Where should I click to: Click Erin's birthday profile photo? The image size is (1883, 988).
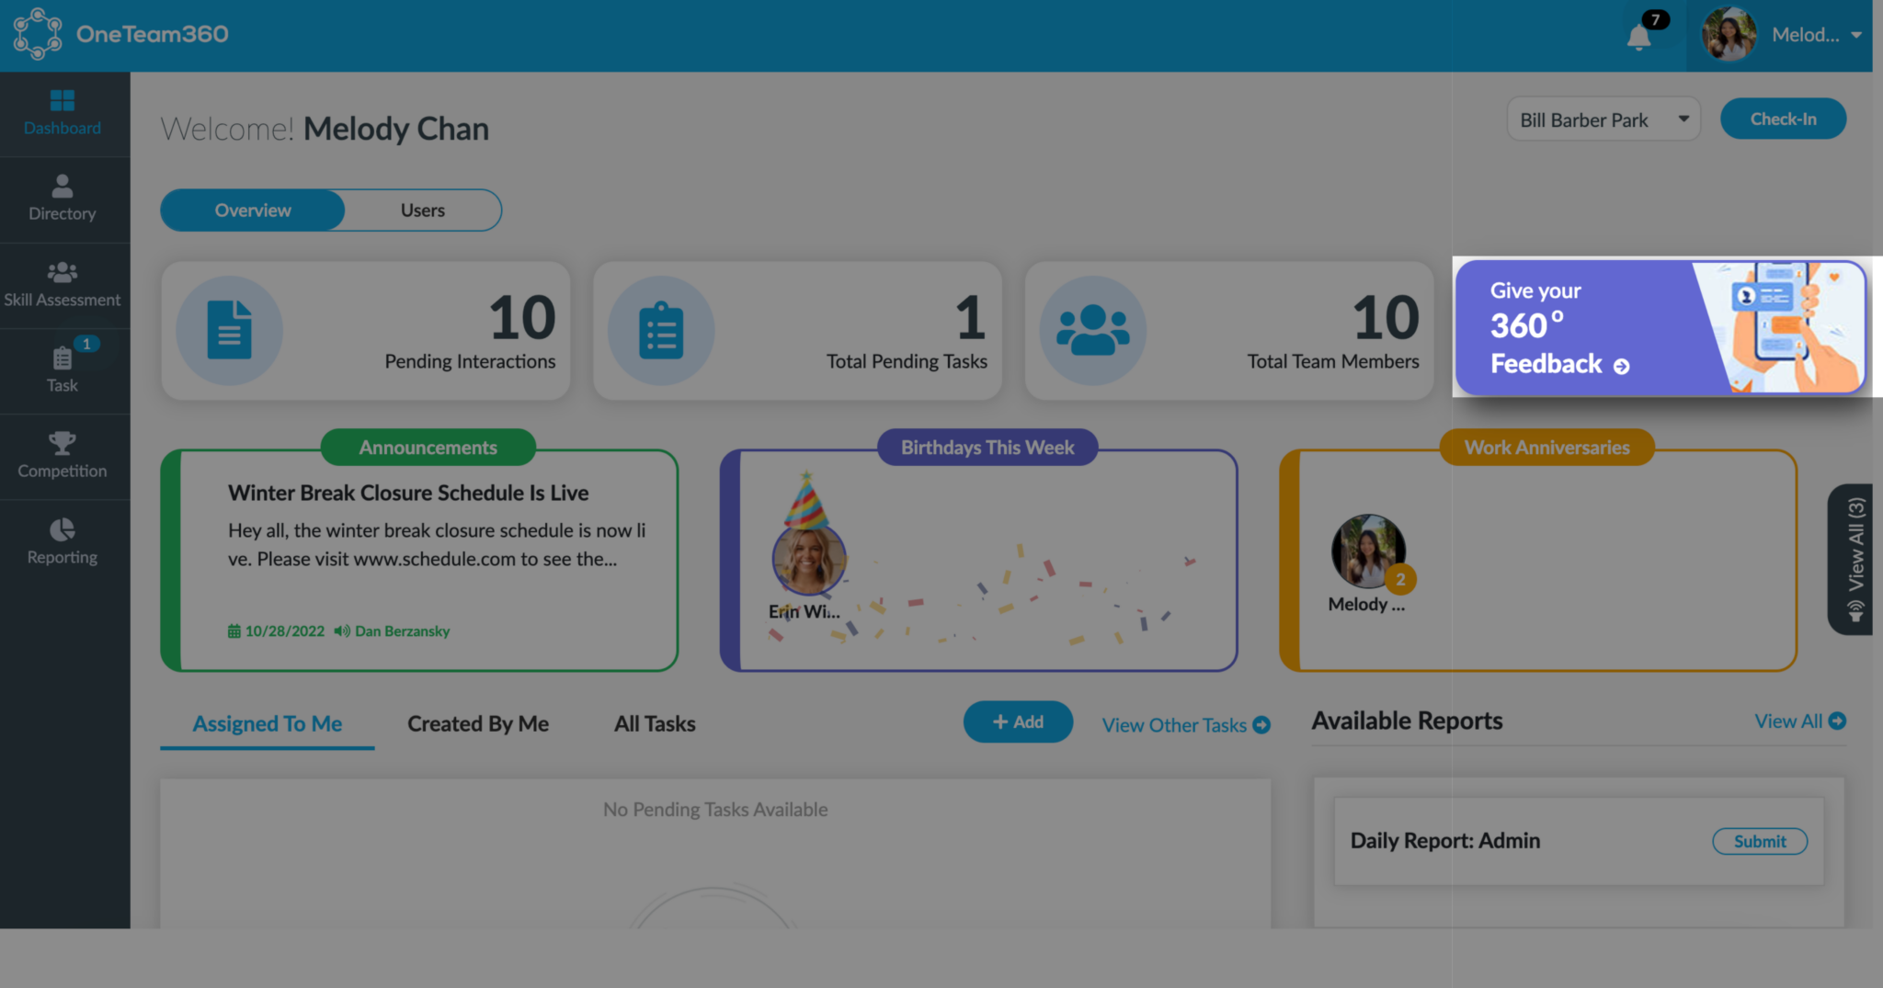(808, 559)
